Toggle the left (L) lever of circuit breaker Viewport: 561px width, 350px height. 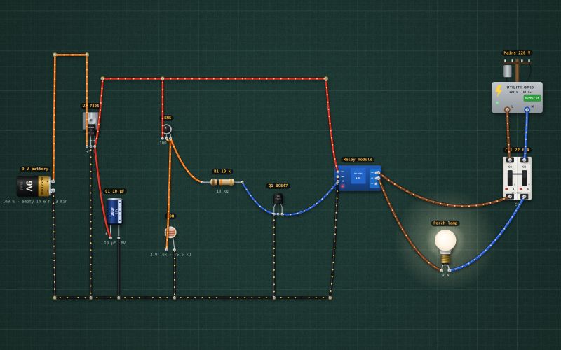pos(511,178)
